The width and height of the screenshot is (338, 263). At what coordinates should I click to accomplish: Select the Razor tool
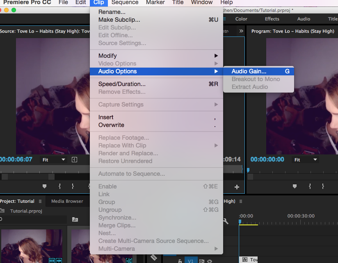pyautogui.click(x=154, y=257)
